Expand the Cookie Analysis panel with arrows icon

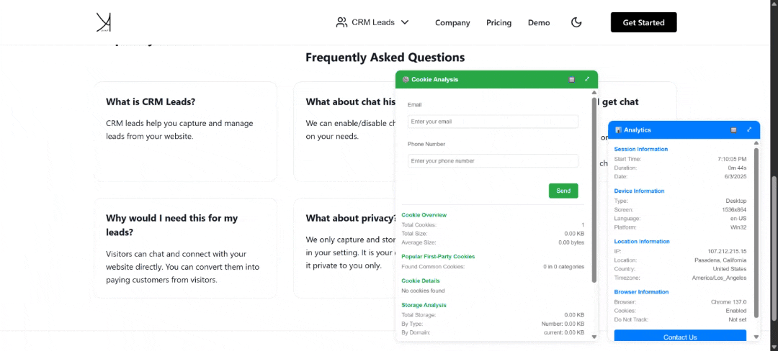click(587, 79)
